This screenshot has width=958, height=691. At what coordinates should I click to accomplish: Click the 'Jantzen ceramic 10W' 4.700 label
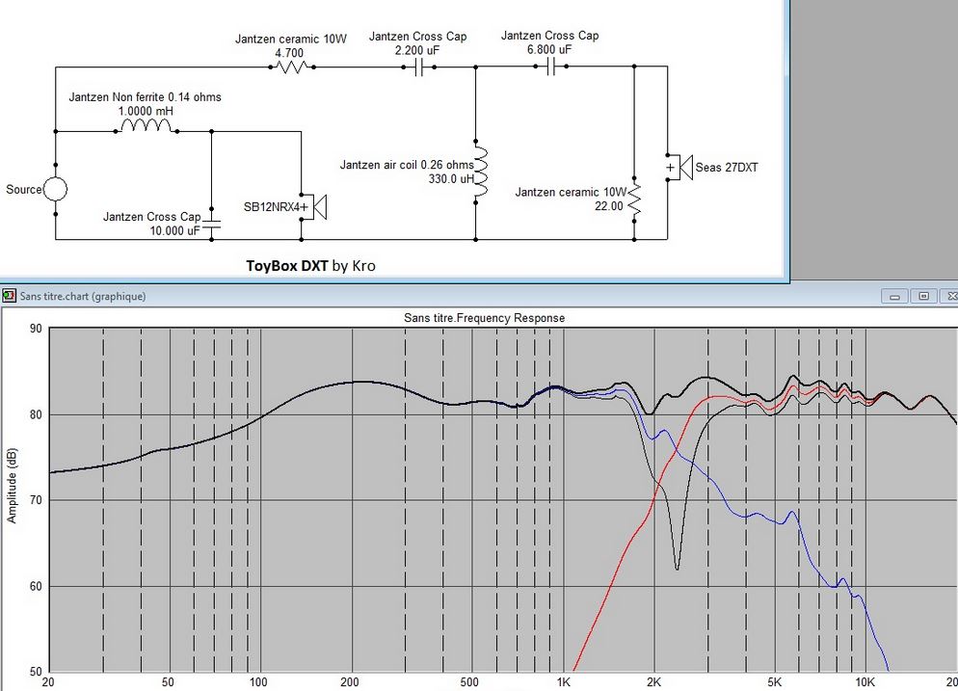tap(291, 40)
